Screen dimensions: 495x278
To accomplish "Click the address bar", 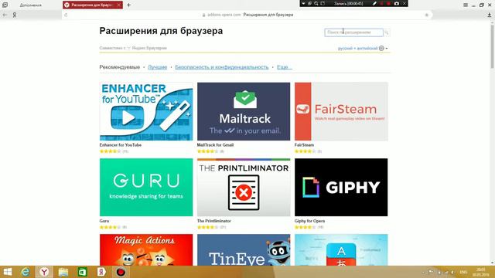I will [x=247, y=15].
